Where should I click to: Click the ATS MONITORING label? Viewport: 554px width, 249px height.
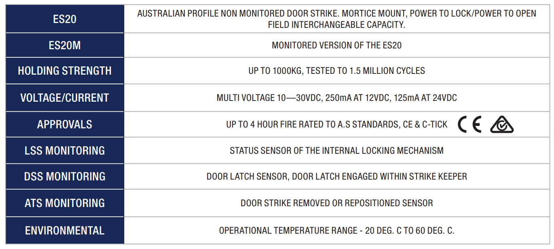65,203
